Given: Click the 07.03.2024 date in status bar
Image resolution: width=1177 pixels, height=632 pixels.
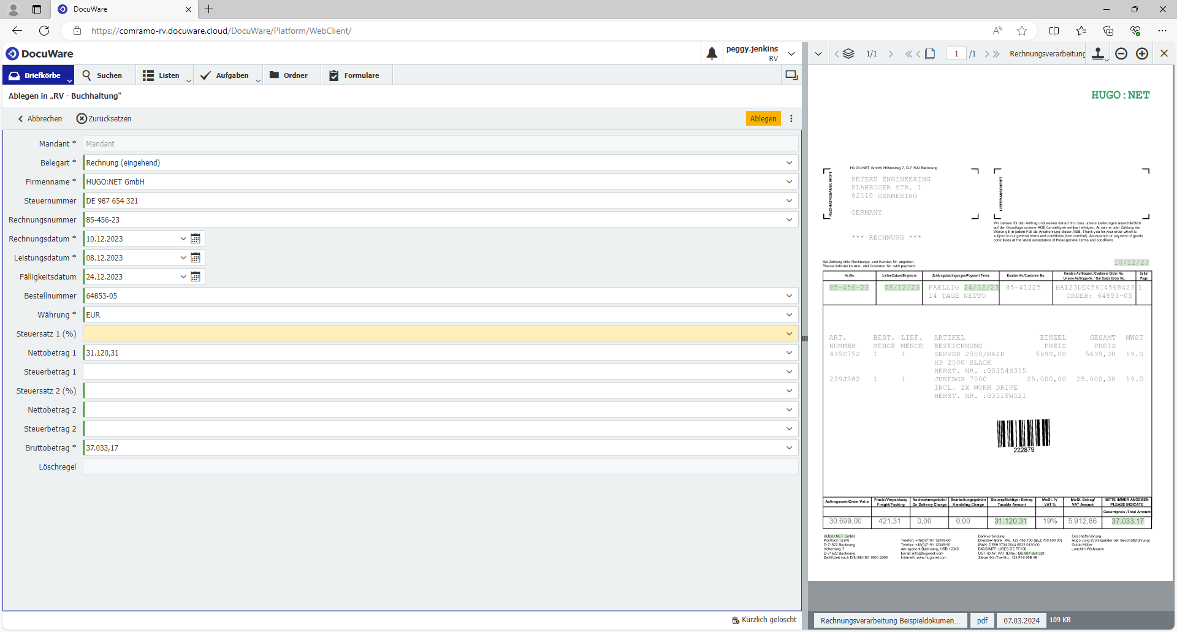Looking at the screenshot, I should coord(1021,620).
